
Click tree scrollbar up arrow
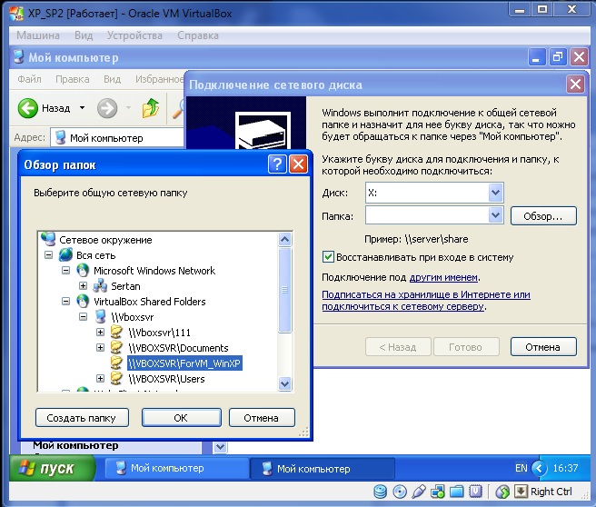click(x=284, y=239)
